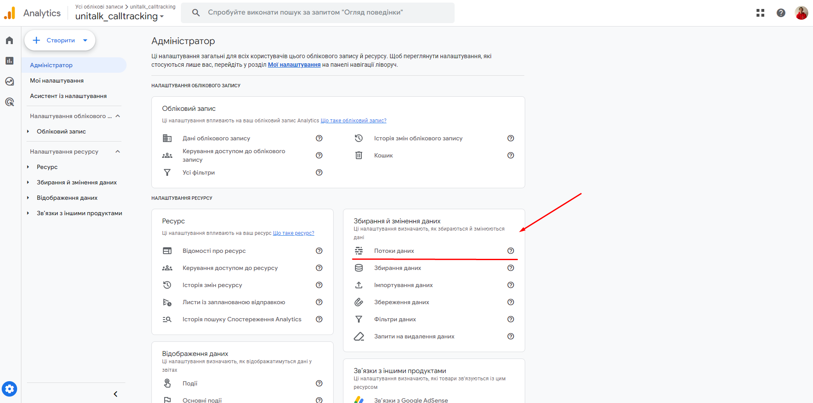Open the Home icon in left rail
This screenshot has height=403, width=813.
(x=9, y=40)
